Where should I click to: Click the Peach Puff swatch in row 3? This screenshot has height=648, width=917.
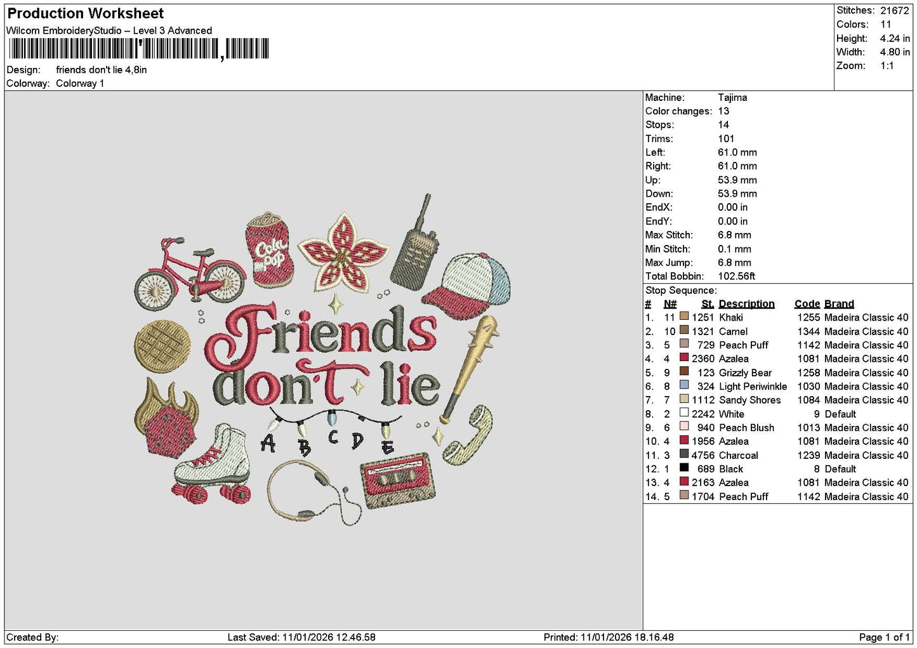pos(684,344)
